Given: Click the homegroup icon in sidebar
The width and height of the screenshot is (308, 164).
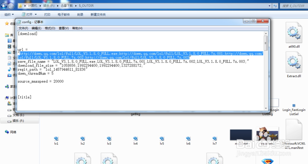Looking at the screenshot, I should pyautogui.click(x=7, y=86).
